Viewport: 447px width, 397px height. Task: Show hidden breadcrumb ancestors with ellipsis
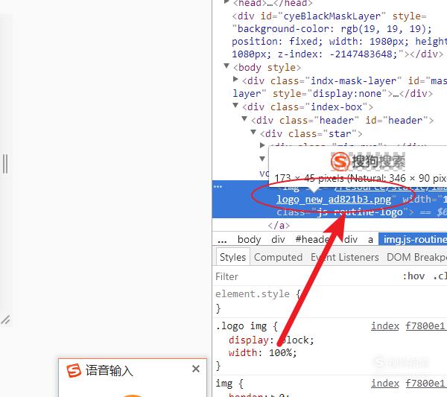click(x=222, y=240)
